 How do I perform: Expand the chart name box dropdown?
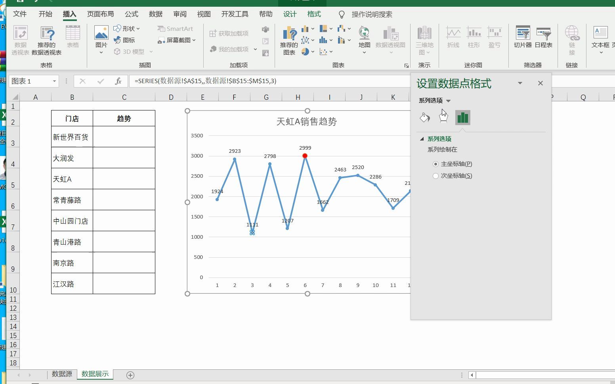(55, 81)
